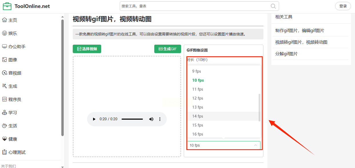Open the 娱乐 entertainment category
The height and width of the screenshot is (168, 355).
[10, 33]
